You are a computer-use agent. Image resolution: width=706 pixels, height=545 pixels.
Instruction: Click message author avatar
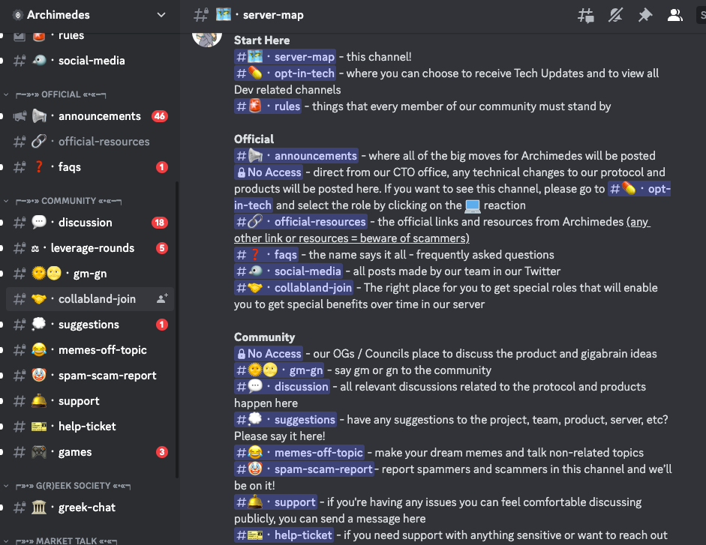[207, 37]
